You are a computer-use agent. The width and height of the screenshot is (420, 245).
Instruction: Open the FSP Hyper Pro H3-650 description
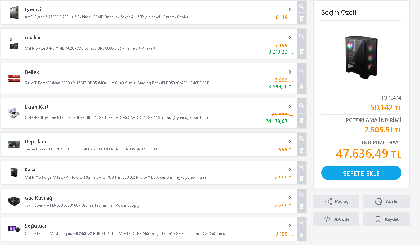pyautogui.click(x=82, y=205)
